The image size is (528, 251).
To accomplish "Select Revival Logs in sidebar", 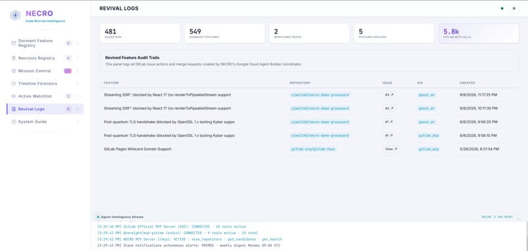I will click(x=45, y=109).
